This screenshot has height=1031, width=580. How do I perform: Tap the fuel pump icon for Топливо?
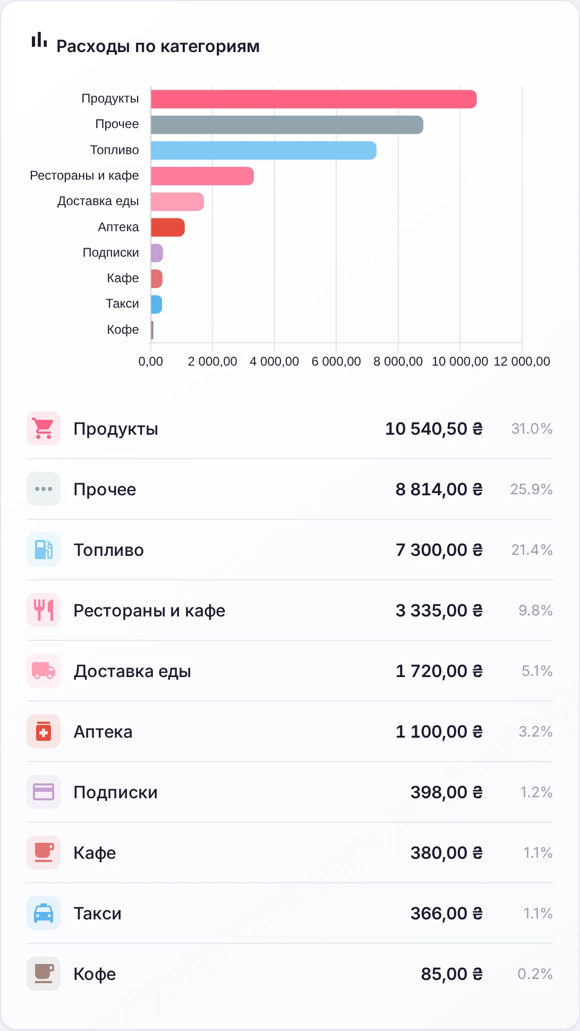tap(44, 550)
